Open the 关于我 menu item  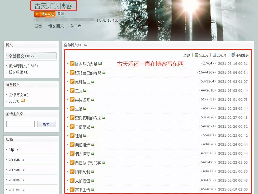click(75, 26)
